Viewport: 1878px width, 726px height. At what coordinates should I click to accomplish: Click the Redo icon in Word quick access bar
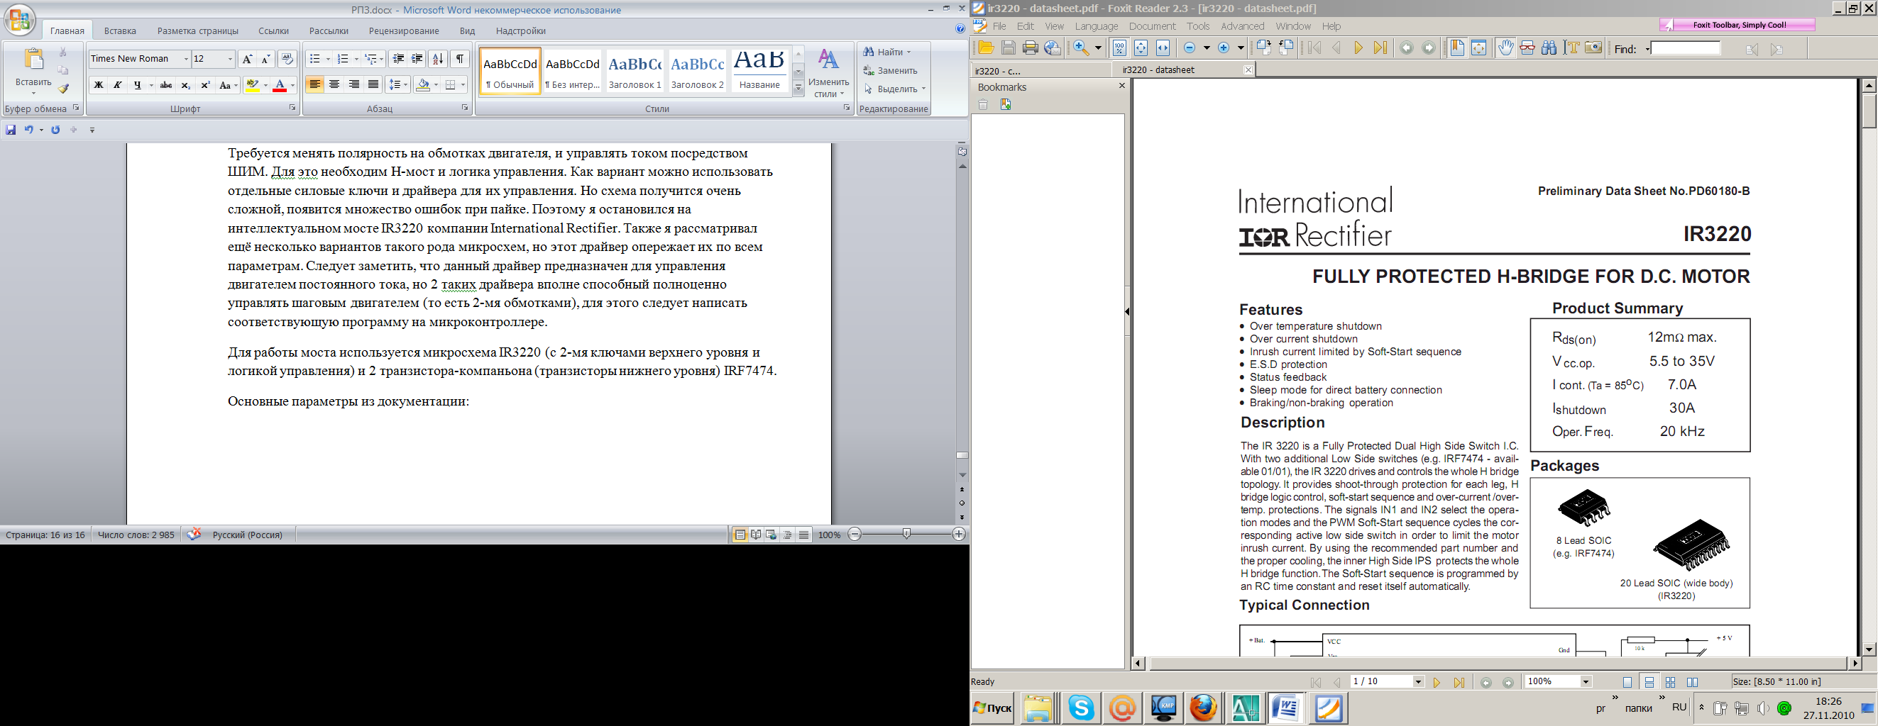point(55,130)
